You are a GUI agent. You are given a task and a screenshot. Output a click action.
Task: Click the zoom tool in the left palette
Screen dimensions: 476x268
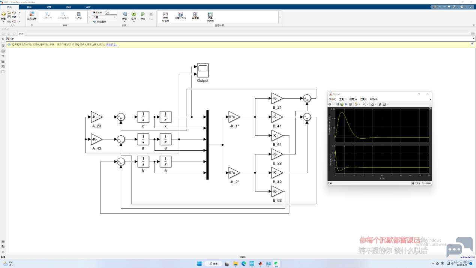pyautogui.click(x=3, y=46)
